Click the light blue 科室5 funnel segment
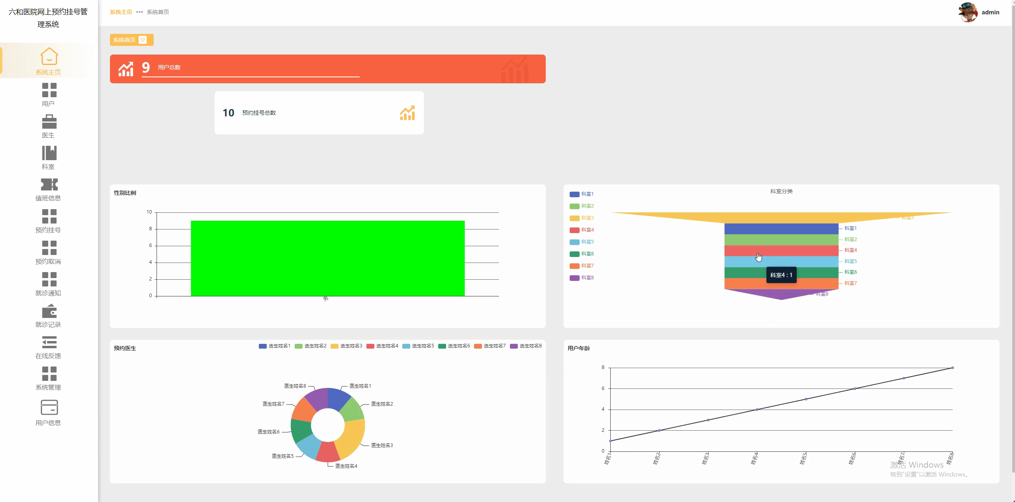 coord(781,262)
